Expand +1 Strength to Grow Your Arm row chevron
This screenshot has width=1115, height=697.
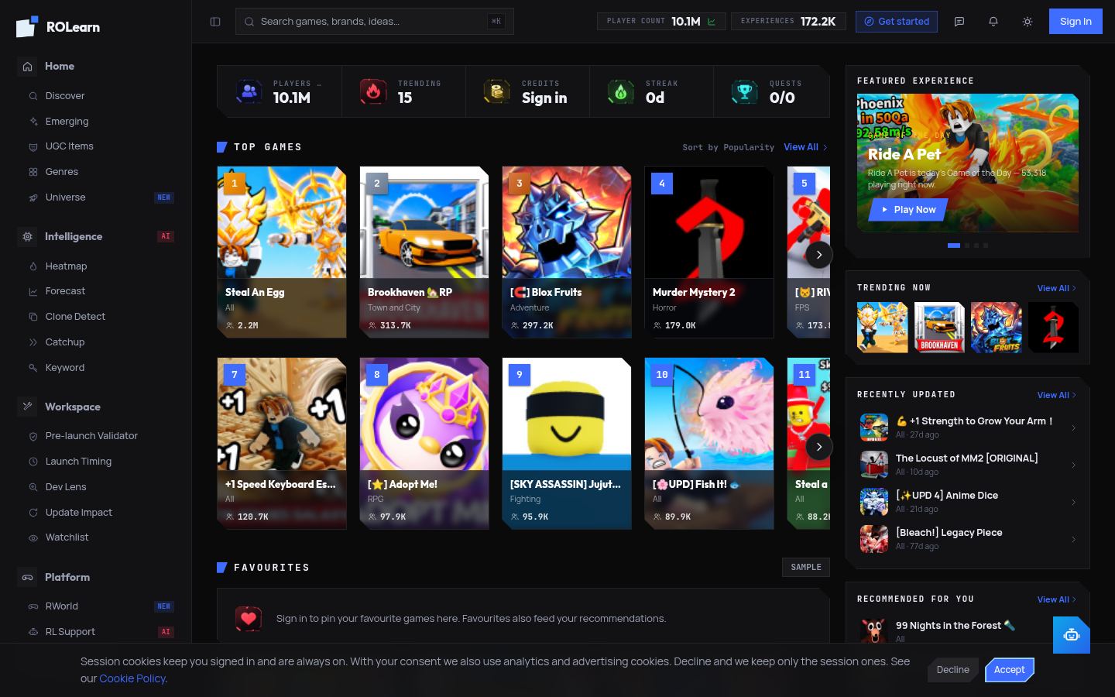pyautogui.click(x=1073, y=428)
